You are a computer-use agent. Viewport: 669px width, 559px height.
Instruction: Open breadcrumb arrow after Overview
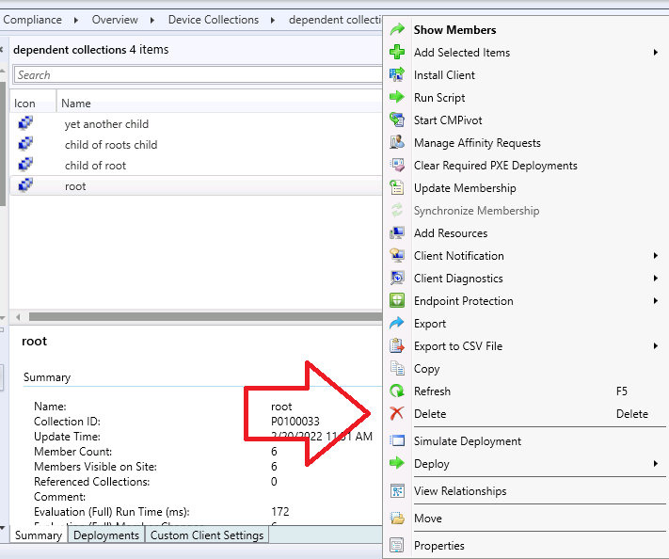pos(152,20)
